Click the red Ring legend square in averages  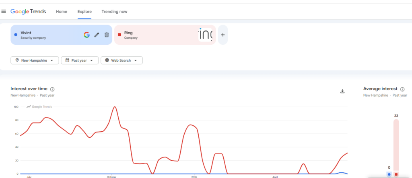click(x=396, y=174)
